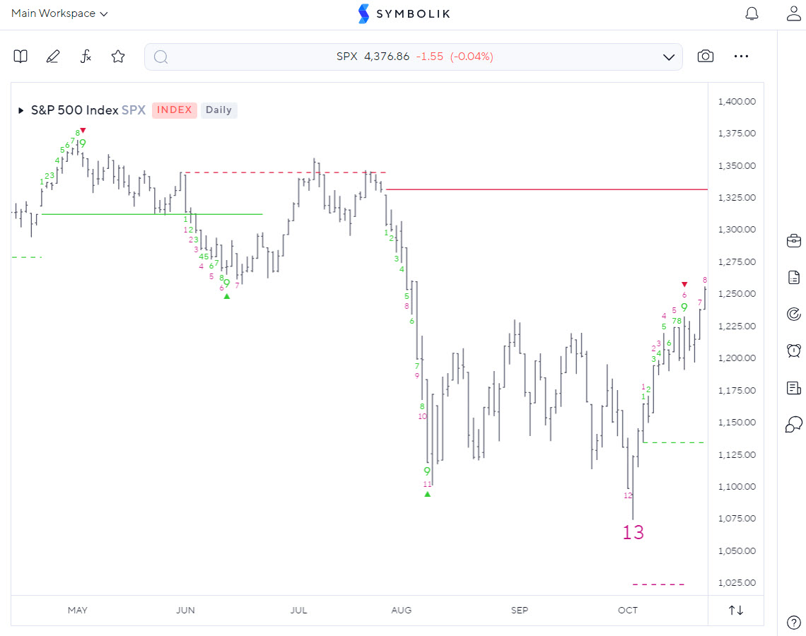Open the three-dot more options menu
Screen dimensions: 806x636
[x=741, y=57]
